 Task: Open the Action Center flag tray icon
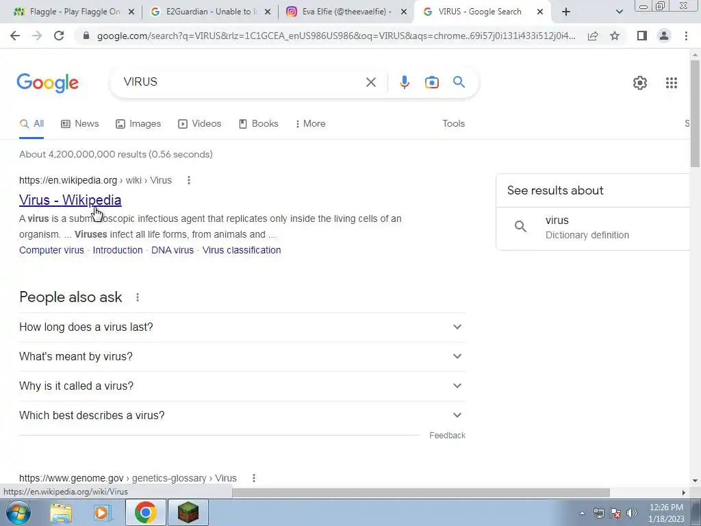tap(615, 513)
